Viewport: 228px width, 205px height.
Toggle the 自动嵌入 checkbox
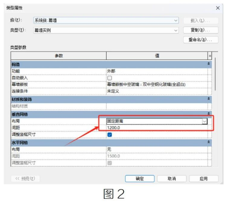[x=110, y=78]
